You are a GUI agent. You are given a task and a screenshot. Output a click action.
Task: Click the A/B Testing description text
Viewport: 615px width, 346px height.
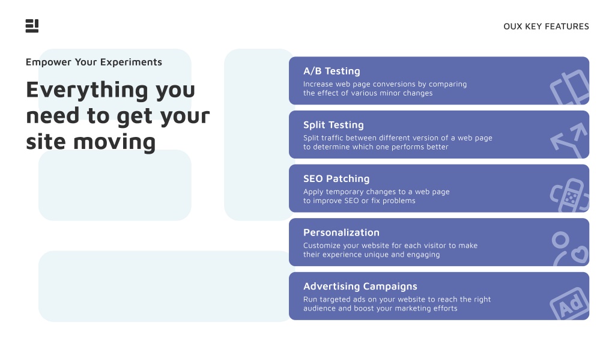[385, 89]
